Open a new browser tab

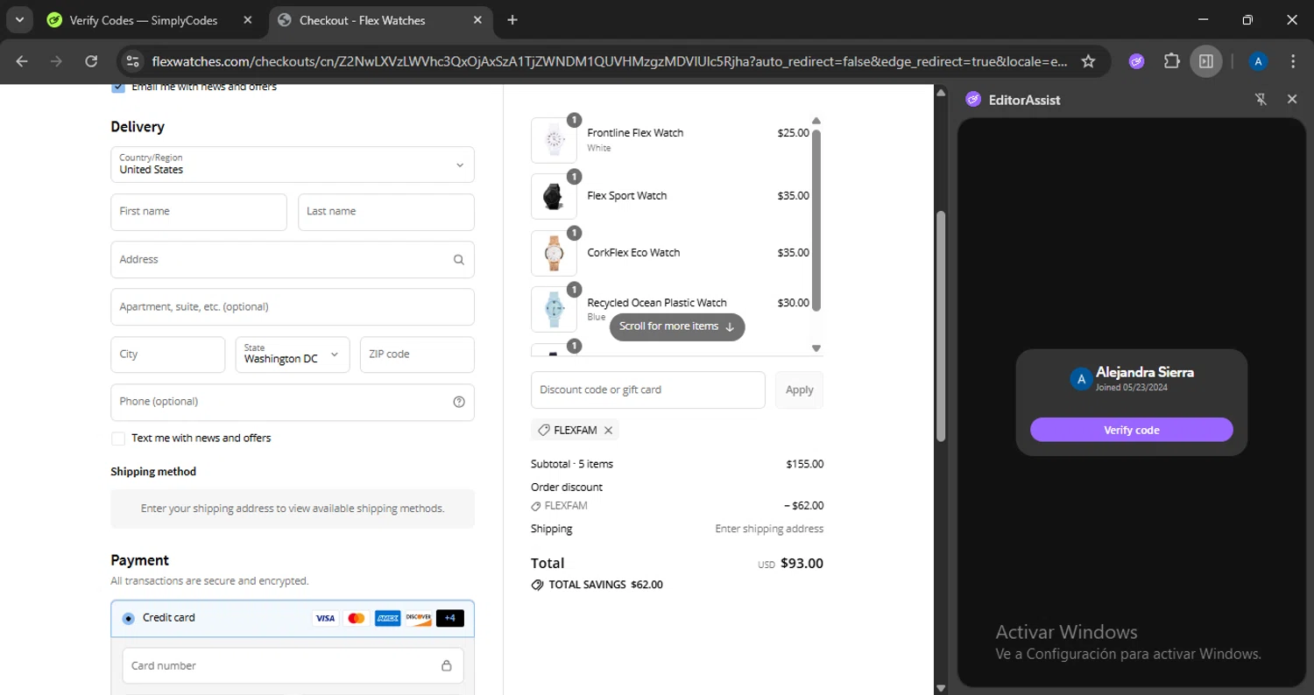(x=512, y=20)
